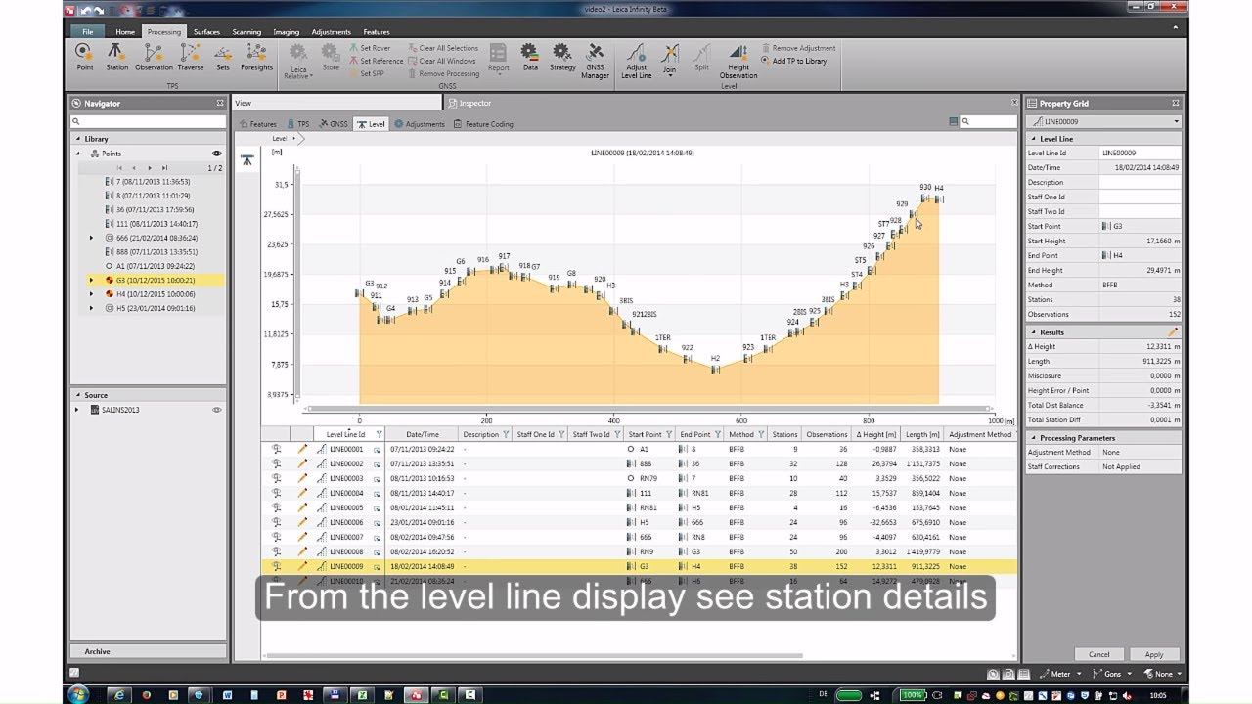
Task: Click the Store icon in GNSS group
Action: pyautogui.click(x=331, y=57)
